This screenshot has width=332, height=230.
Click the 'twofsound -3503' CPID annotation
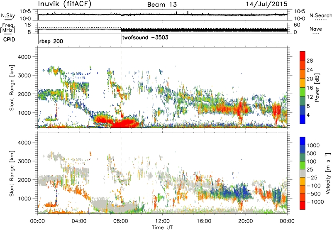(x=146, y=37)
